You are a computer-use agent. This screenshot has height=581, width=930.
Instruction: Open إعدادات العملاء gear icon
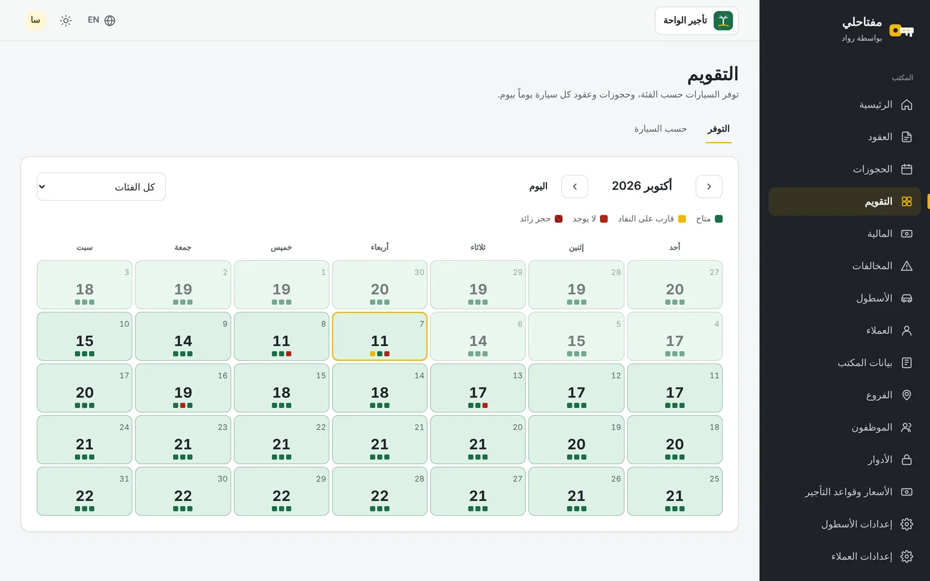click(907, 556)
